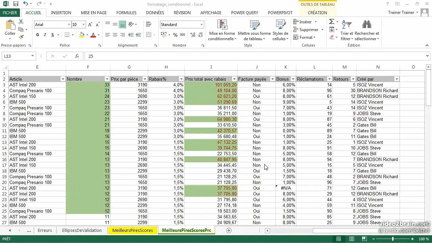Open the font size dropdown

pos(83,25)
